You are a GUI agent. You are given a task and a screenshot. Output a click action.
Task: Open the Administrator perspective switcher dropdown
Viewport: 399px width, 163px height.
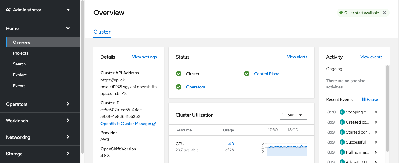68,10
